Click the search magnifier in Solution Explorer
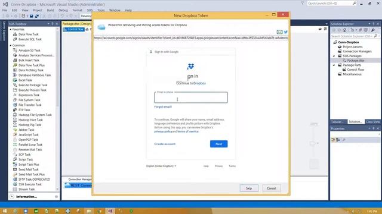Image resolution: width=382 pixels, height=214 pixels. pos(375,36)
